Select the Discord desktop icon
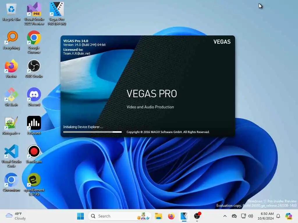Viewport: 298px width, 223px height. [34, 97]
